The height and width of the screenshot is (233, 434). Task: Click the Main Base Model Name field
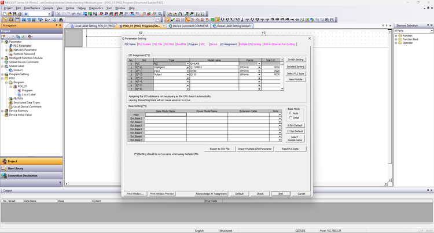click(165, 114)
